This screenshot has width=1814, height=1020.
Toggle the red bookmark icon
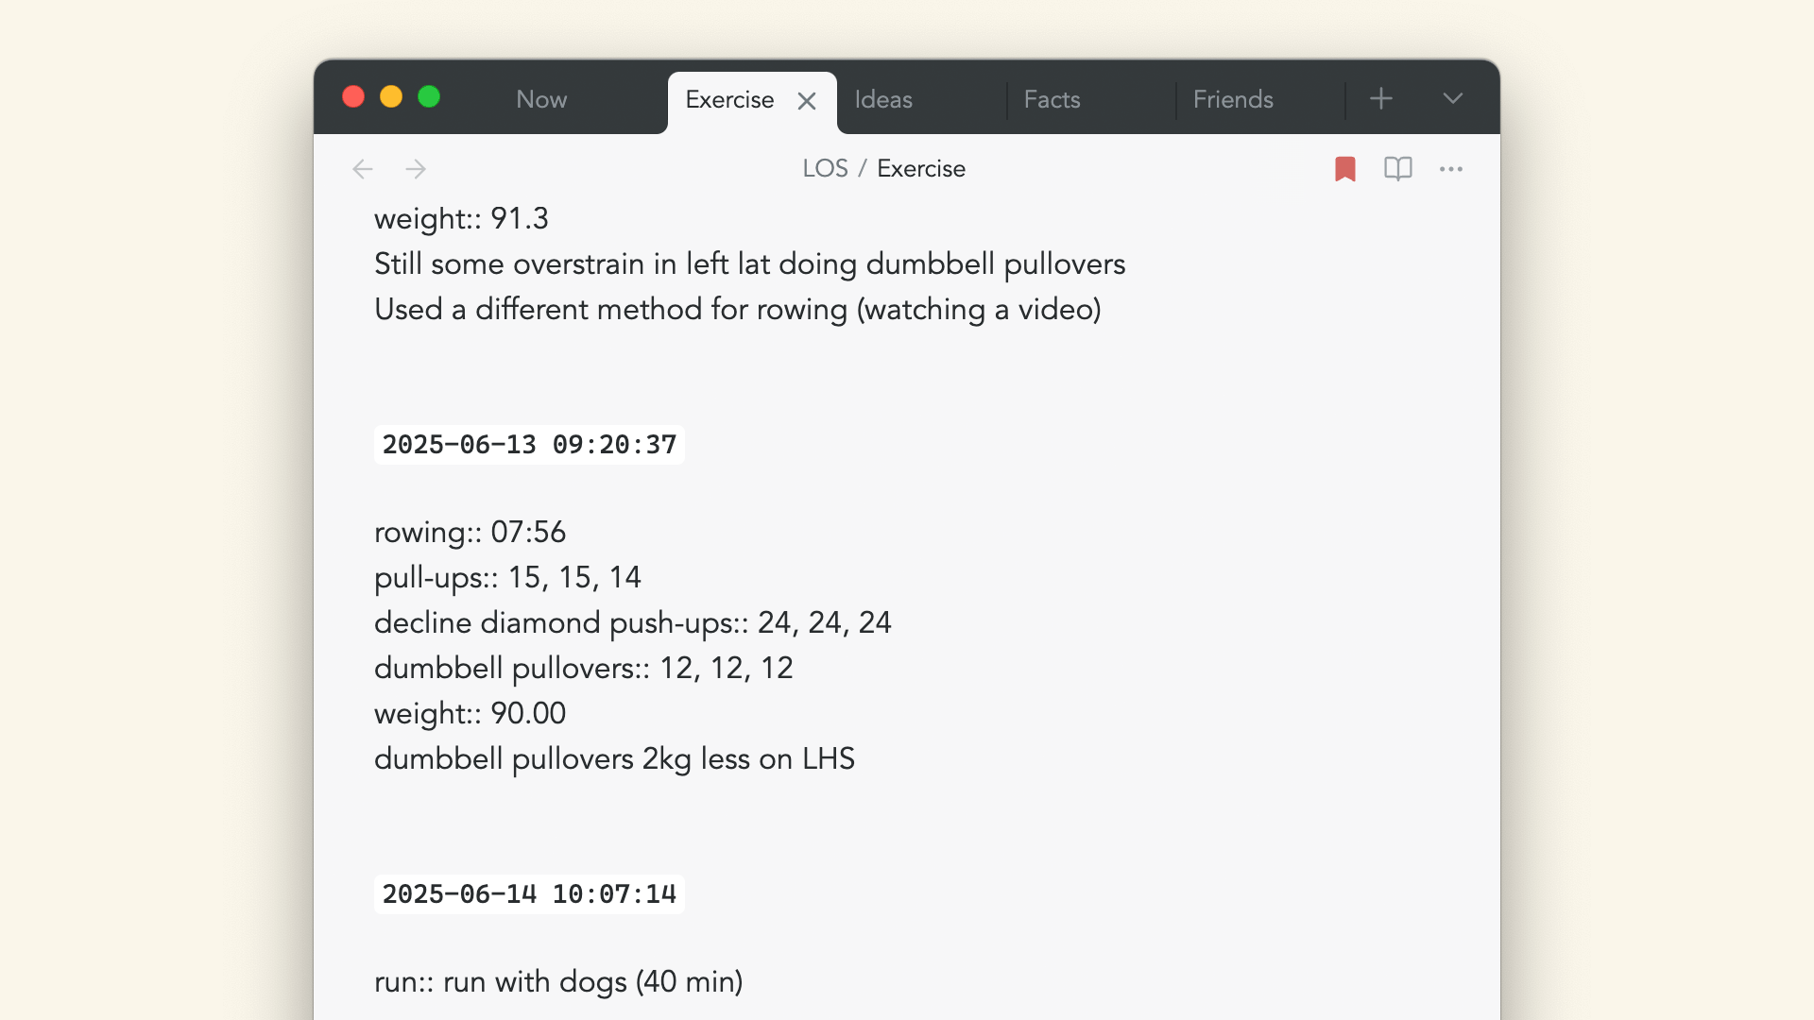[x=1345, y=169]
